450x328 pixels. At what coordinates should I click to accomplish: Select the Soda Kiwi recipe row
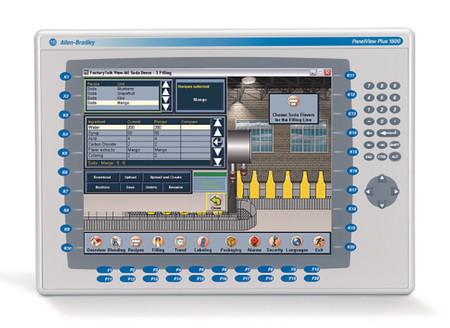(x=122, y=99)
